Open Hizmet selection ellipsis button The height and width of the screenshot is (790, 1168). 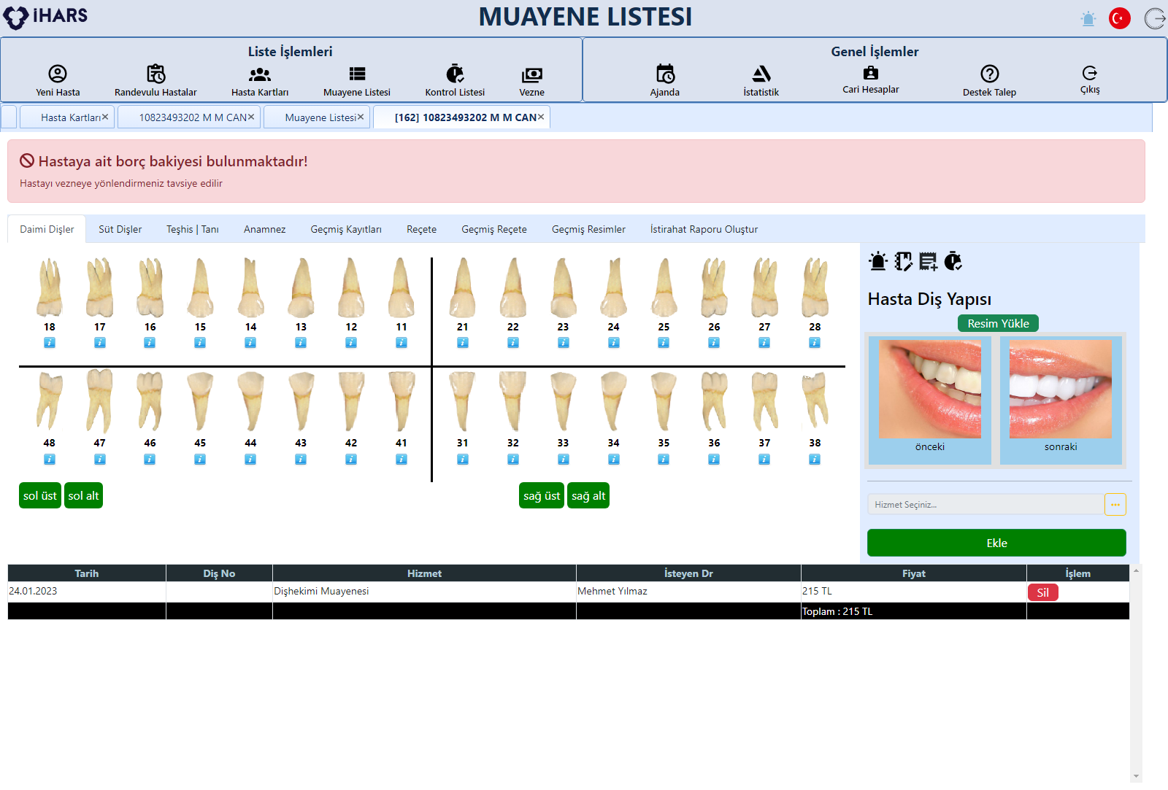point(1115,505)
